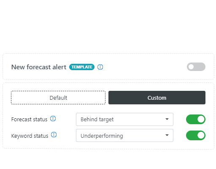Image resolution: width=216 pixels, height=169 pixels.
Task: Click the grey knob of New forecast alert switch
Action: (191, 67)
